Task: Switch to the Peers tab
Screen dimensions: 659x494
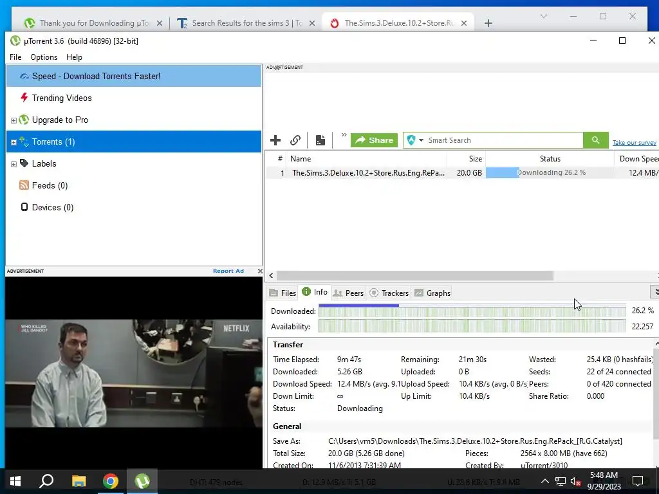Action: coord(348,293)
